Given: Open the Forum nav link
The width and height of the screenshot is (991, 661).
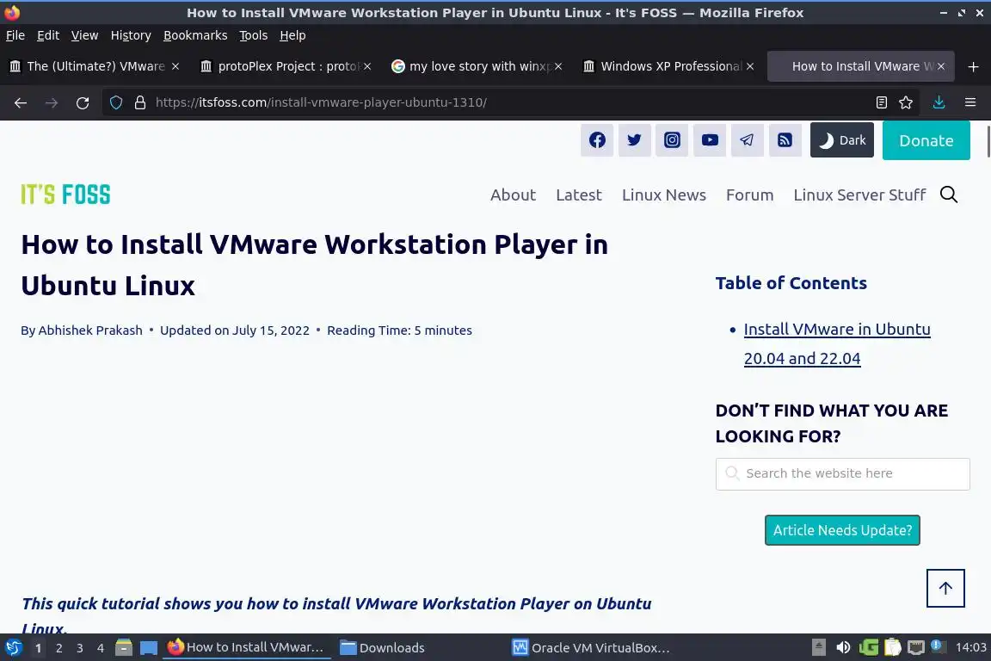Looking at the screenshot, I should tap(749, 195).
